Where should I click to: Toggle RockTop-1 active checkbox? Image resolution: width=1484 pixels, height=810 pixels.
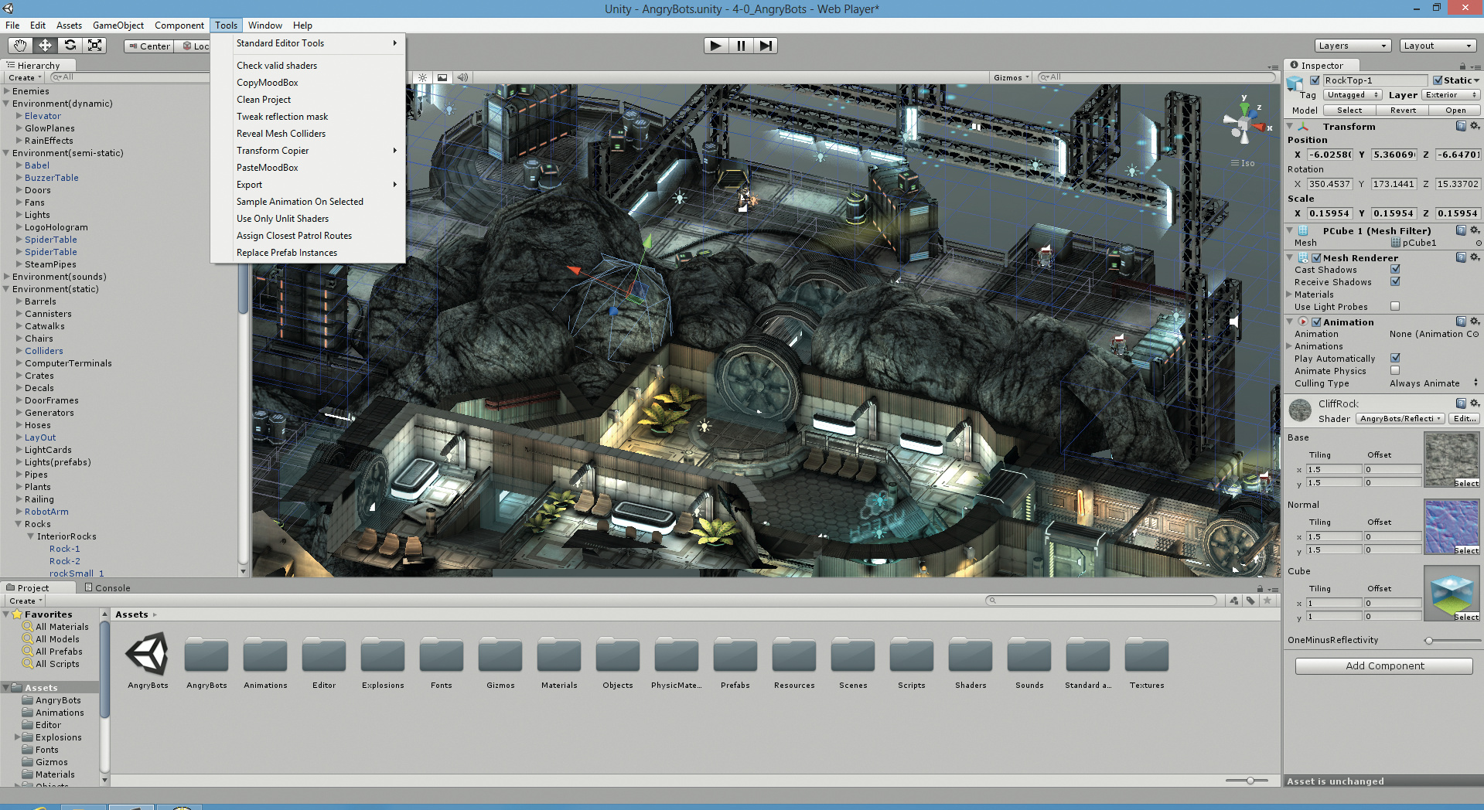[1315, 80]
